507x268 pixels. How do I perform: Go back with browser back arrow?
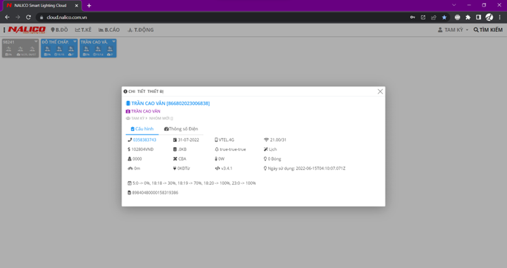pyautogui.click(x=7, y=18)
